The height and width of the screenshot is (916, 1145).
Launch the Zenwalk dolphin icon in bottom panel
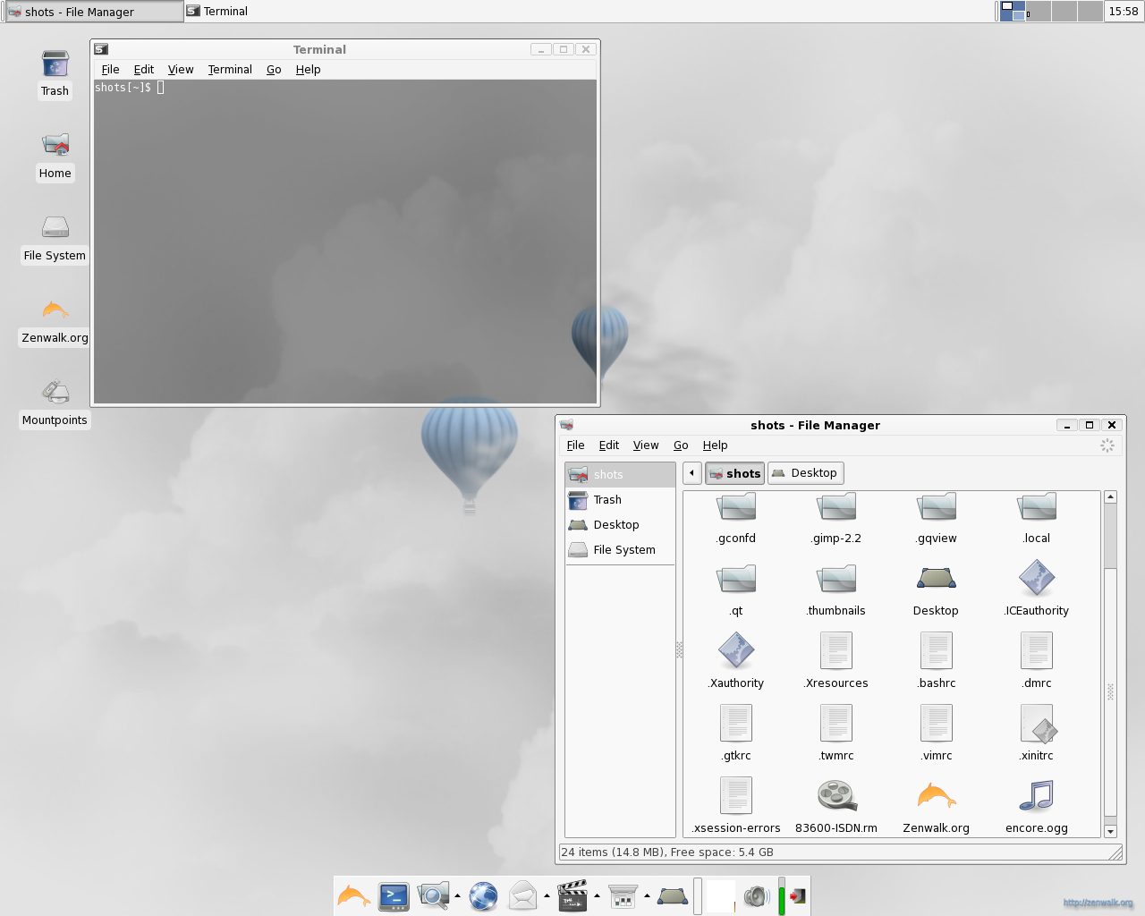pyautogui.click(x=354, y=895)
